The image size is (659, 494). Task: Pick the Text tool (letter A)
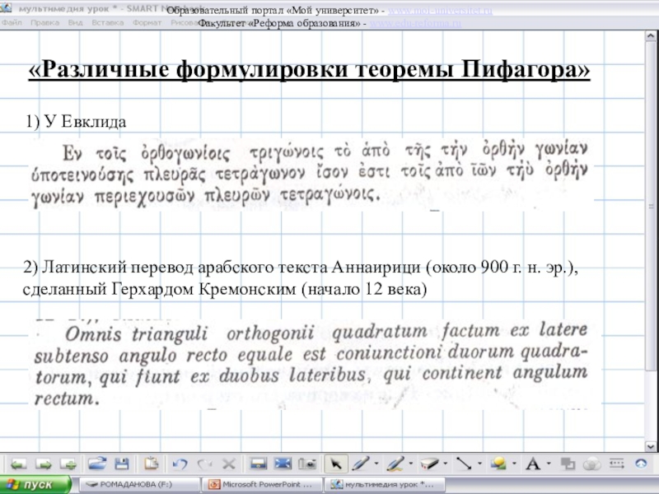[532, 464]
